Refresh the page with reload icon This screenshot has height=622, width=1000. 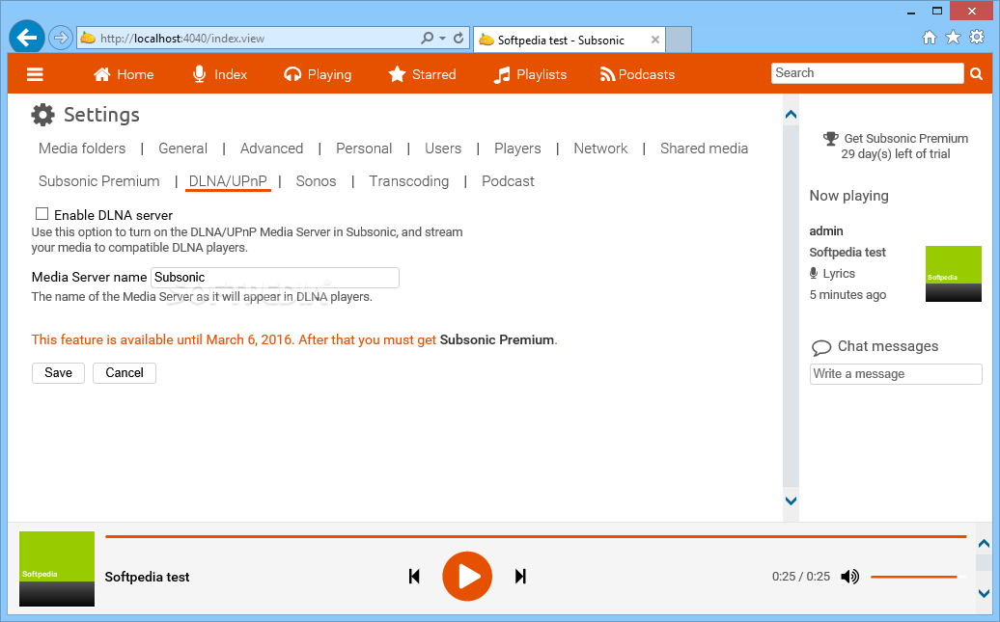(458, 39)
